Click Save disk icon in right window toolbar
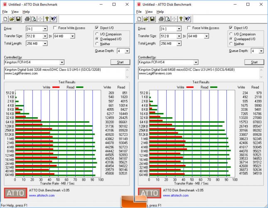The height and width of the screenshot is (208, 268). click(x=152, y=19)
